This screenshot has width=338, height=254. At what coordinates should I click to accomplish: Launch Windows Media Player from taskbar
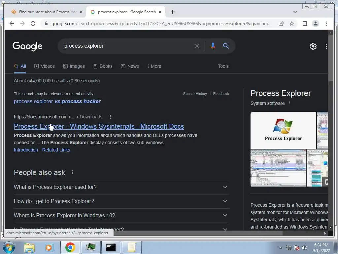[49, 247]
